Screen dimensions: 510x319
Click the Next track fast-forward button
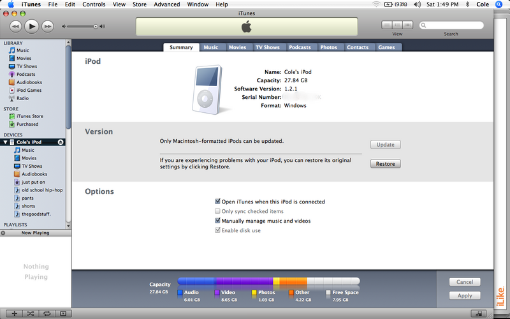tap(47, 26)
